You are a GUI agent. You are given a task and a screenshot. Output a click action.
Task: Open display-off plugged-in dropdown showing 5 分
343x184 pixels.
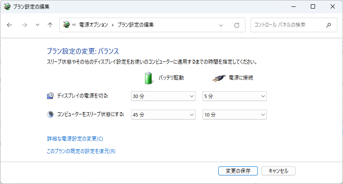click(x=235, y=96)
